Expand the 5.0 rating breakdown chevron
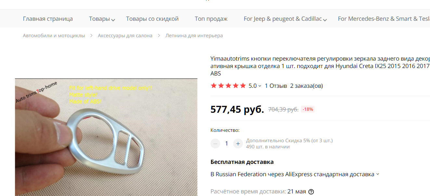Screen dimensions: 430x196 pyautogui.click(x=260, y=86)
